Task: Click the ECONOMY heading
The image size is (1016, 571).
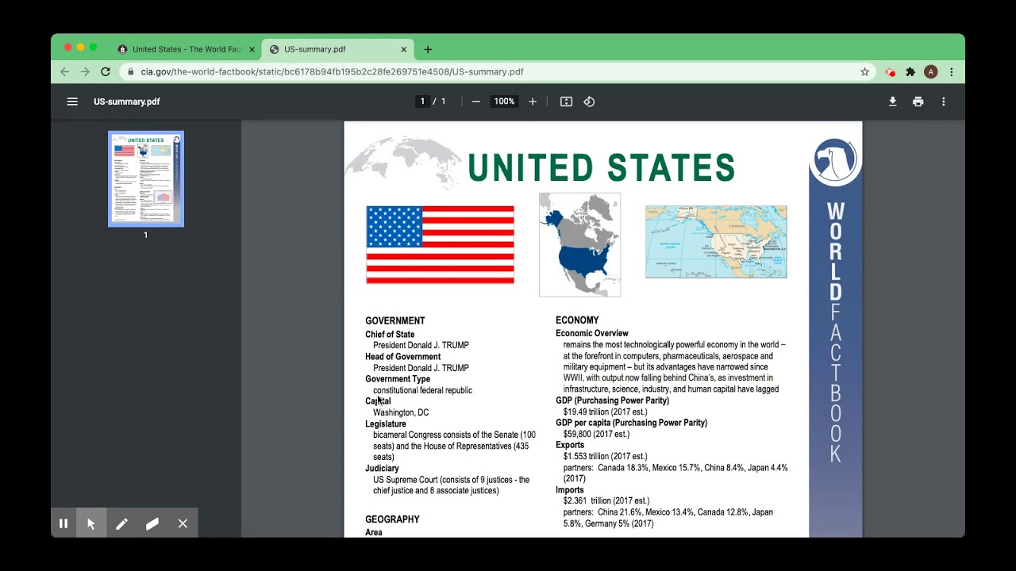Action: pyautogui.click(x=577, y=320)
